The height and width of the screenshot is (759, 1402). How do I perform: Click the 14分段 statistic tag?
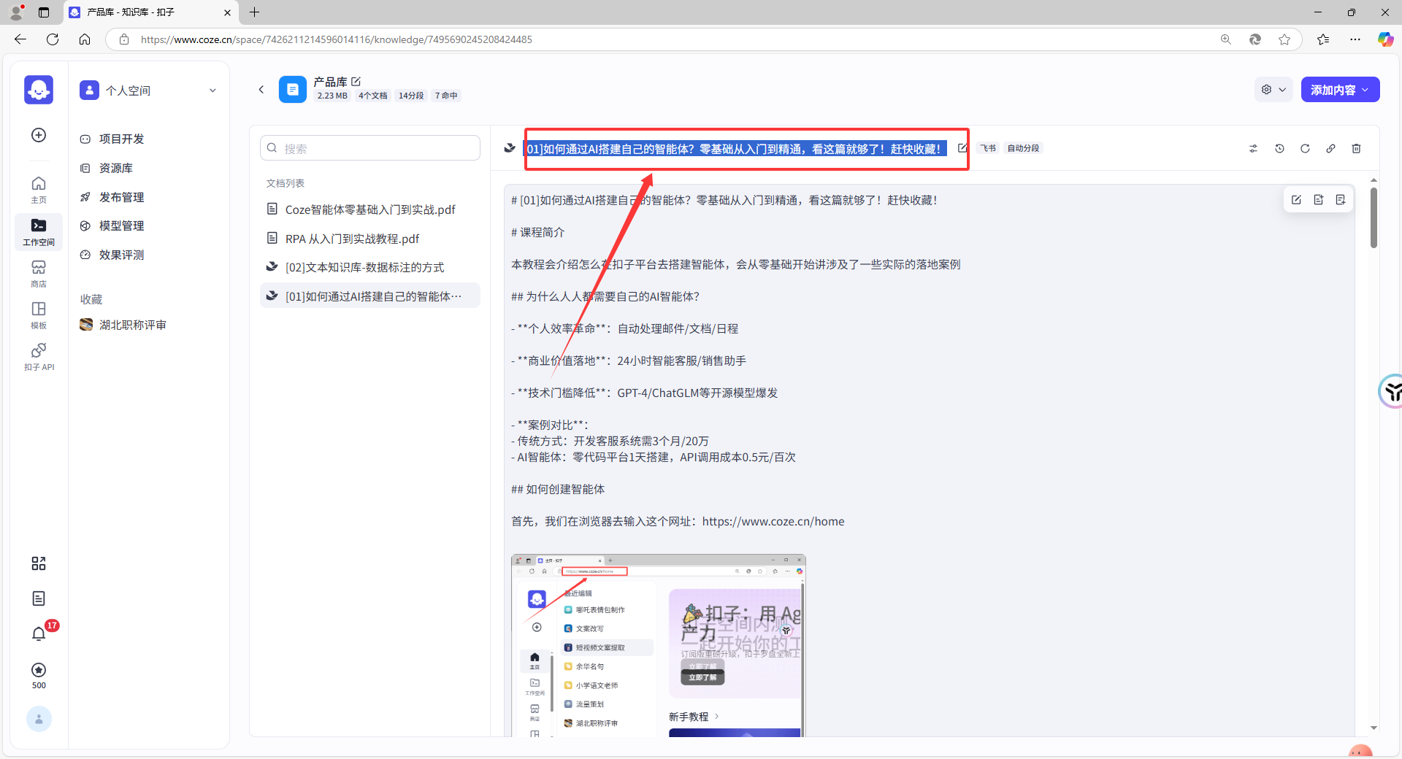pyautogui.click(x=411, y=96)
